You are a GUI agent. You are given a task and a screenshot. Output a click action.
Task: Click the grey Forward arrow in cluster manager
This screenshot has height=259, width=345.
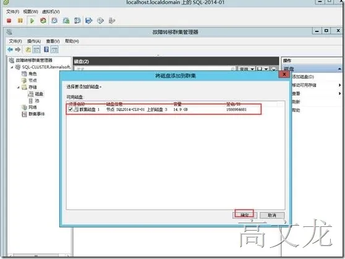pyautogui.click(x=18, y=49)
